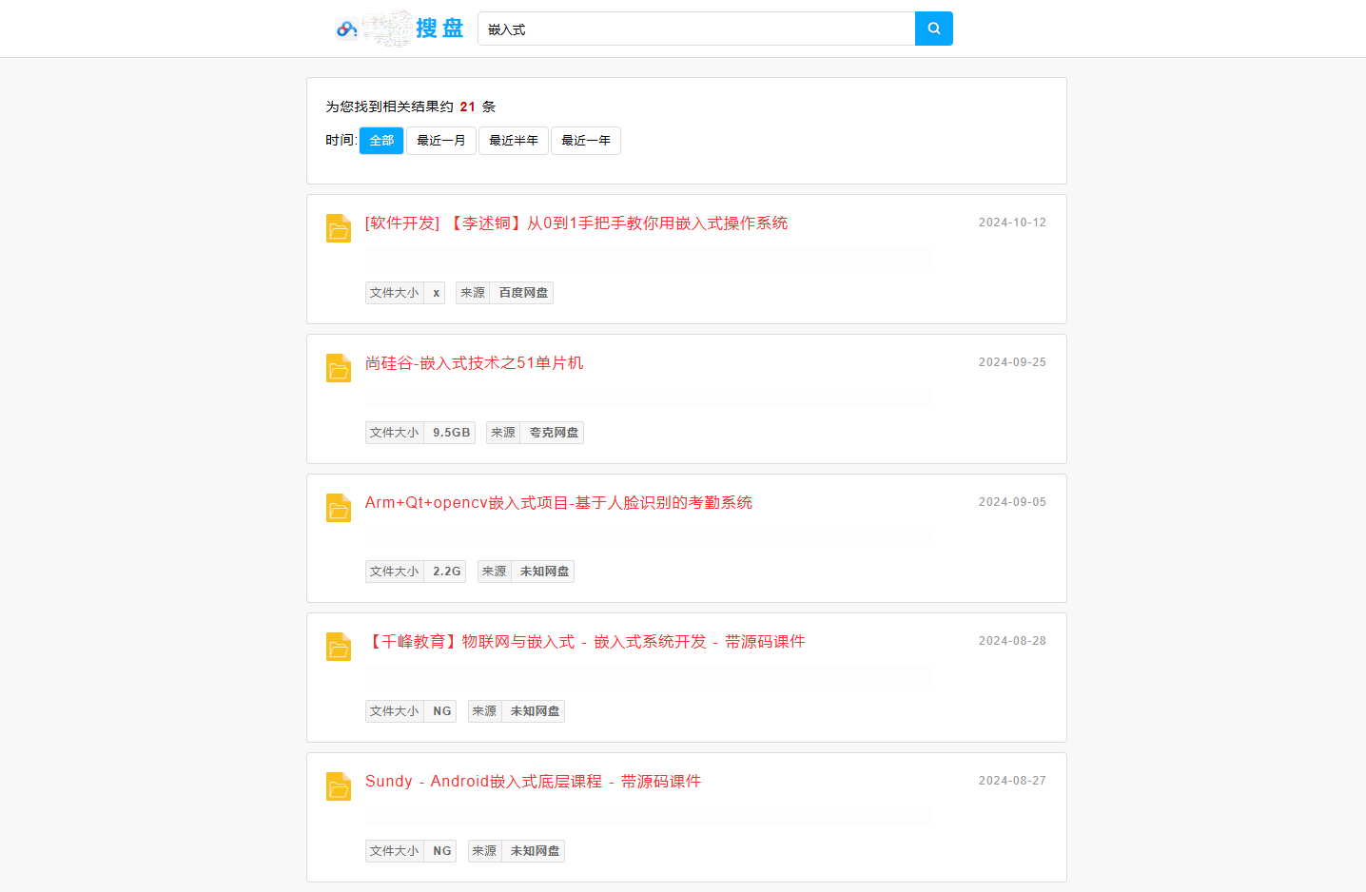Filter results by 最近一年
1366x892 pixels.
[x=586, y=141]
